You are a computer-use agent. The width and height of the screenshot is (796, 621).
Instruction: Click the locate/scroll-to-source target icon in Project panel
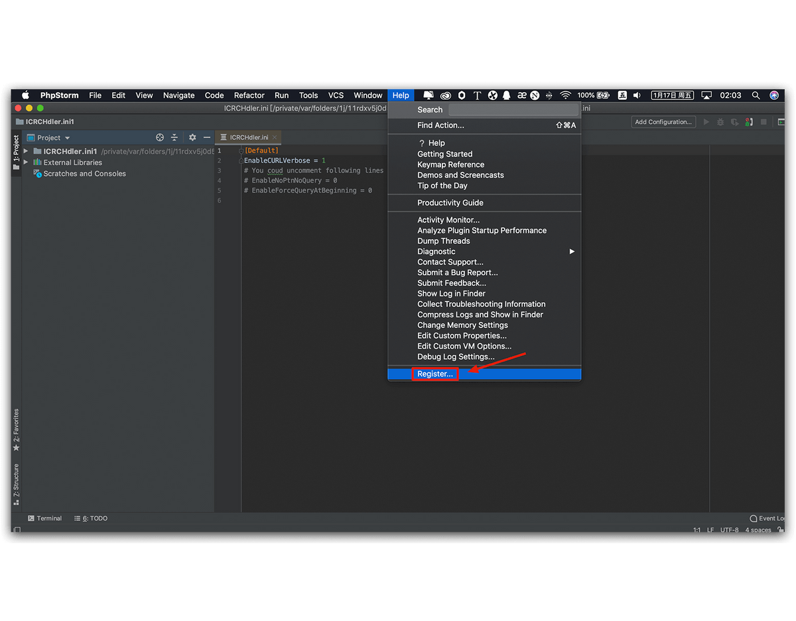click(160, 138)
